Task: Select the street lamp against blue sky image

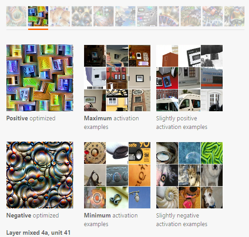Action: 139,197
